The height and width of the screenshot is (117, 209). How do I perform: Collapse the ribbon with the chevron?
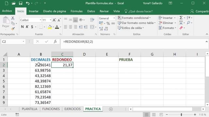(x=207, y=34)
